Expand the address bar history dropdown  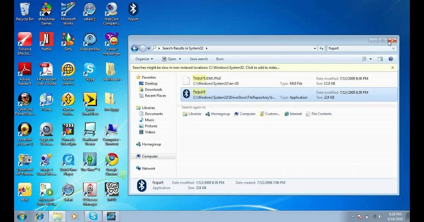point(315,48)
